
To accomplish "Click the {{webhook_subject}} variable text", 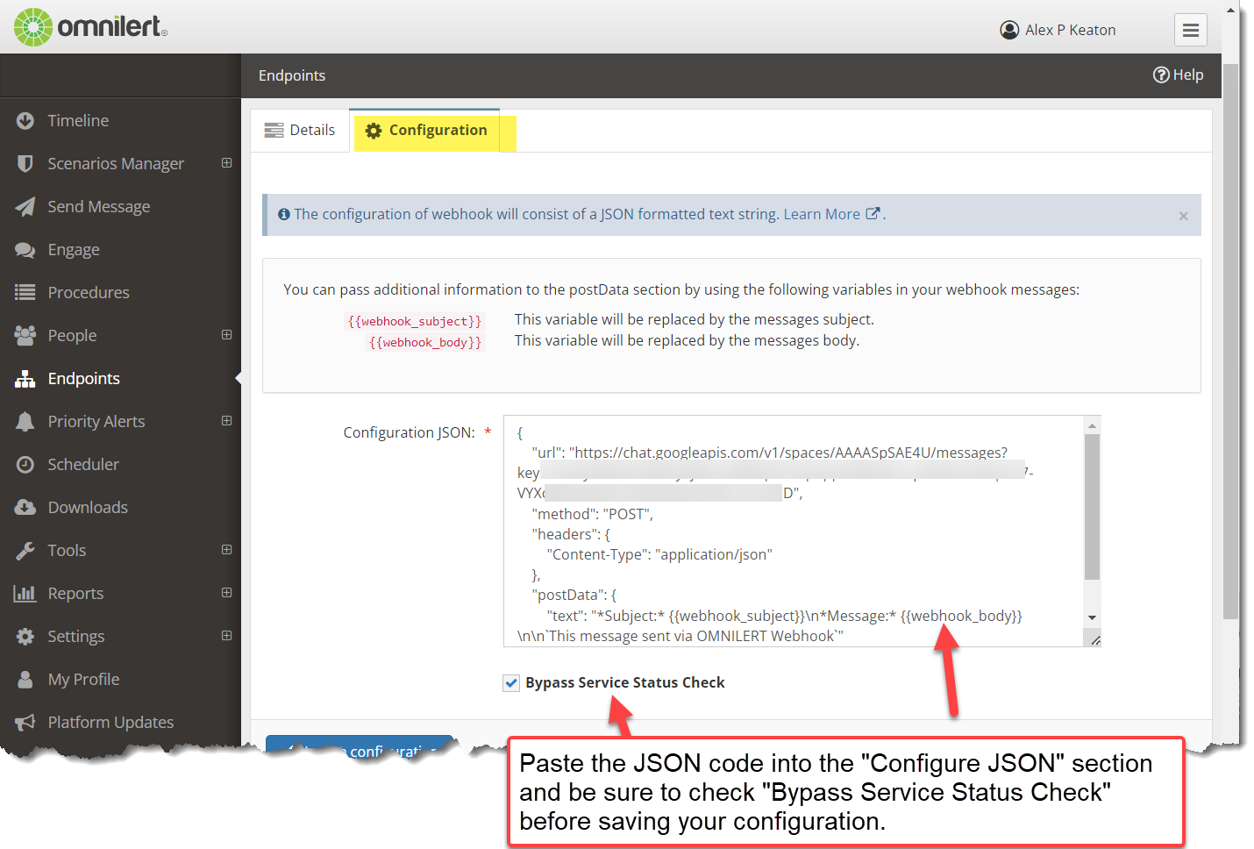I will point(415,321).
